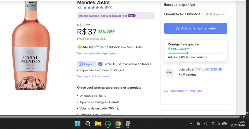249x129 pixels.
Task: Click the Meli Dólar coin icon
Action: click(79, 47)
